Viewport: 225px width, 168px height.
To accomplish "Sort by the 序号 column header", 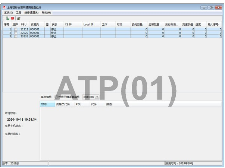I will [7, 25].
